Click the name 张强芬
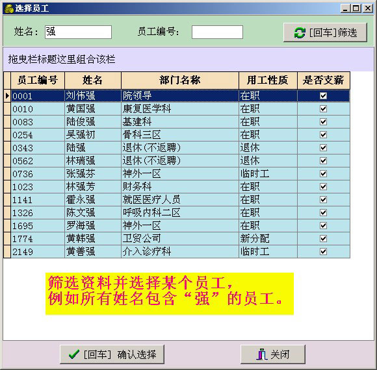 81,173
